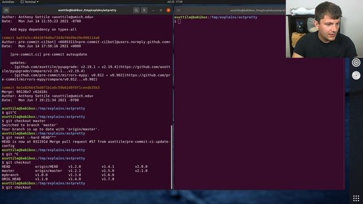Click 'v2.1.0' tag completion
Screen dimensions: 363x204
pyautogui.click(x=141, y=171)
